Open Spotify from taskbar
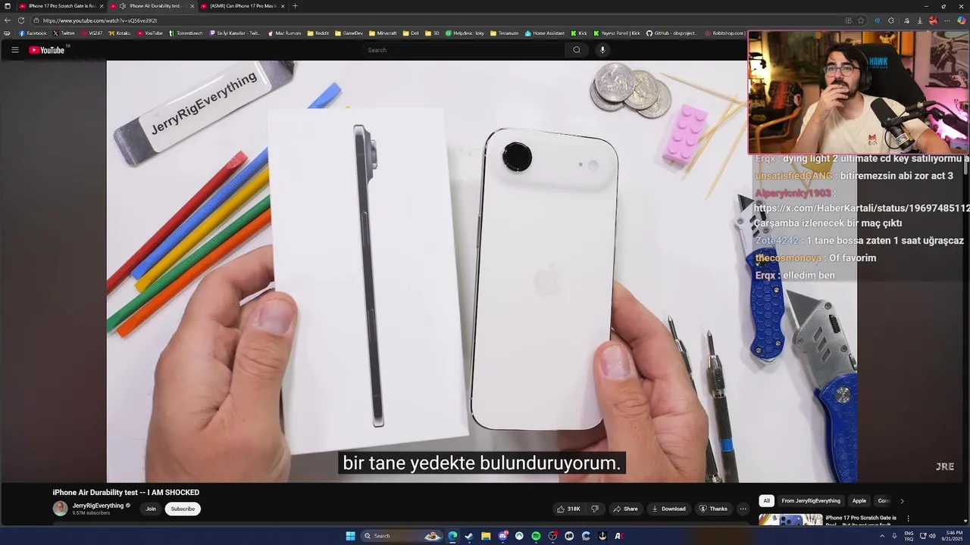Viewport: 970px width, 545px height. tap(536, 536)
